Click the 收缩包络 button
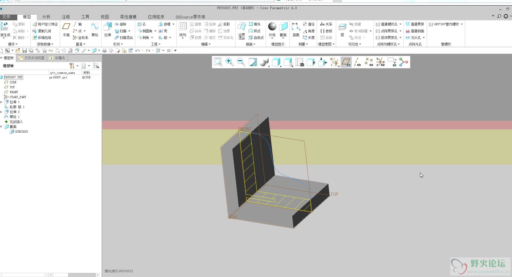Image resolution: width=512 pixels, height=277 pixels. click(42, 38)
